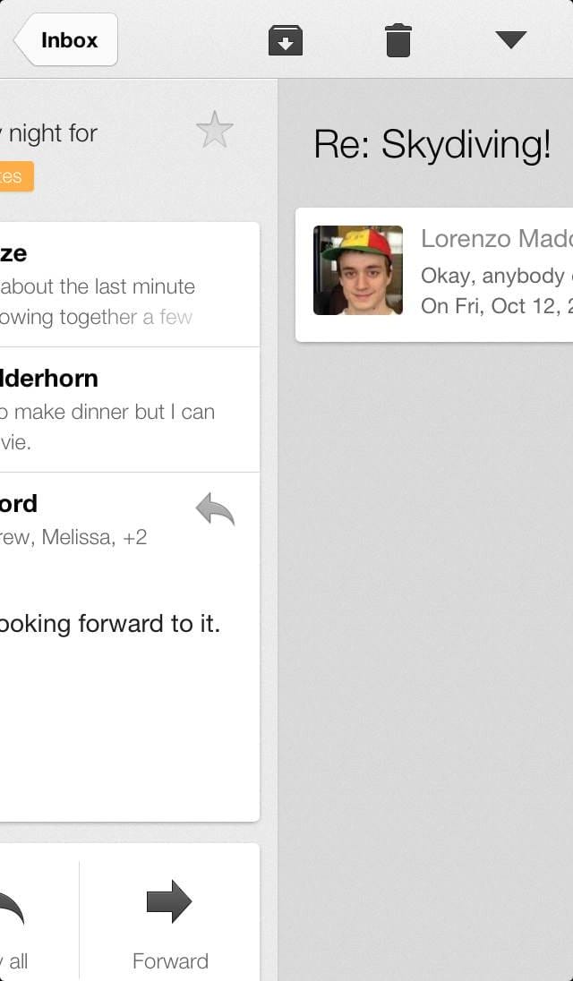Expand the message about making dinner
This screenshot has height=981, width=573.
(107, 412)
